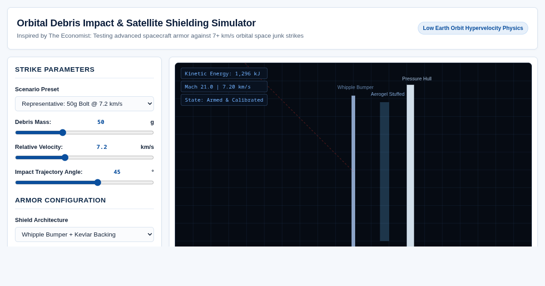The width and height of the screenshot is (545, 286).
Task: Click the Pressure Hull wall in the simulation
Action: point(410,166)
